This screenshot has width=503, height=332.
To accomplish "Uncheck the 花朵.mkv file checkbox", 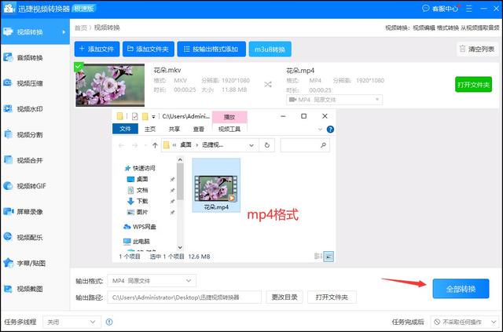I will click(79, 67).
